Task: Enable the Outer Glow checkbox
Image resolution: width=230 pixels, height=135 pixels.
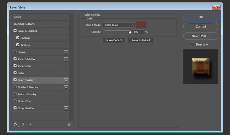Action: point(15,101)
